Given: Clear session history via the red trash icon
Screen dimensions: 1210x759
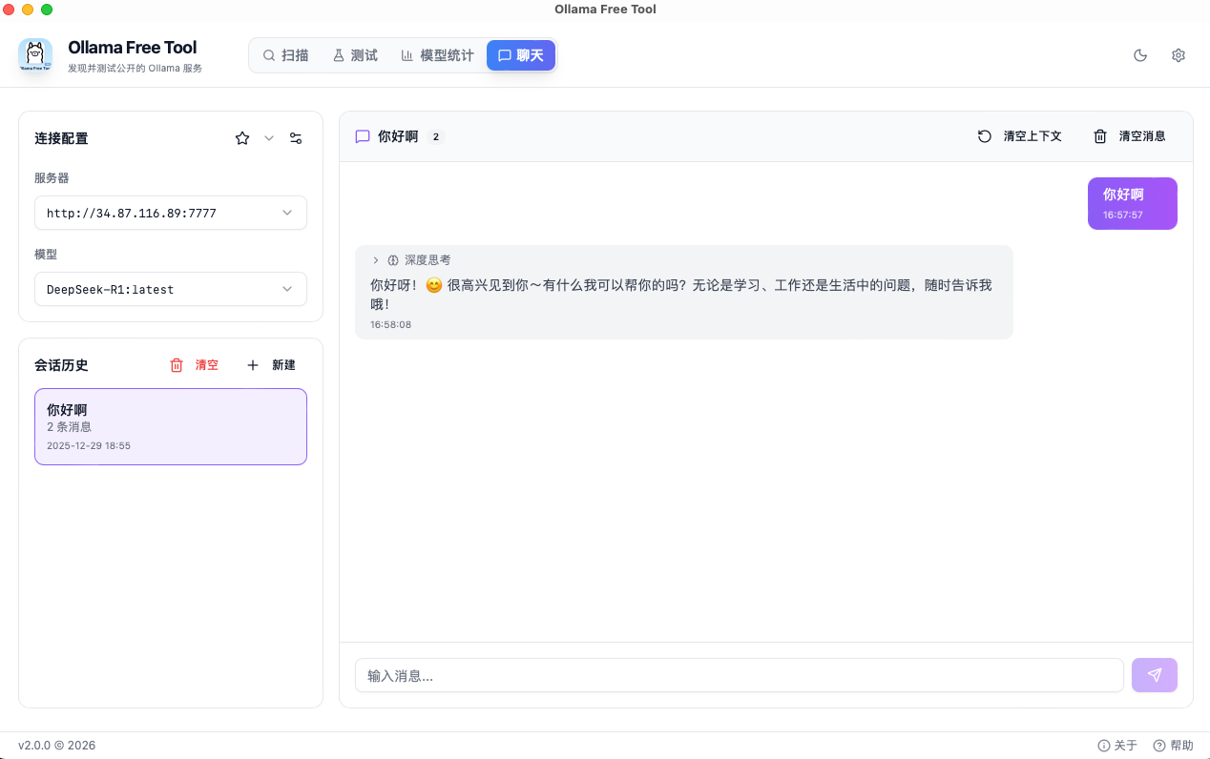Looking at the screenshot, I should click(x=177, y=365).
